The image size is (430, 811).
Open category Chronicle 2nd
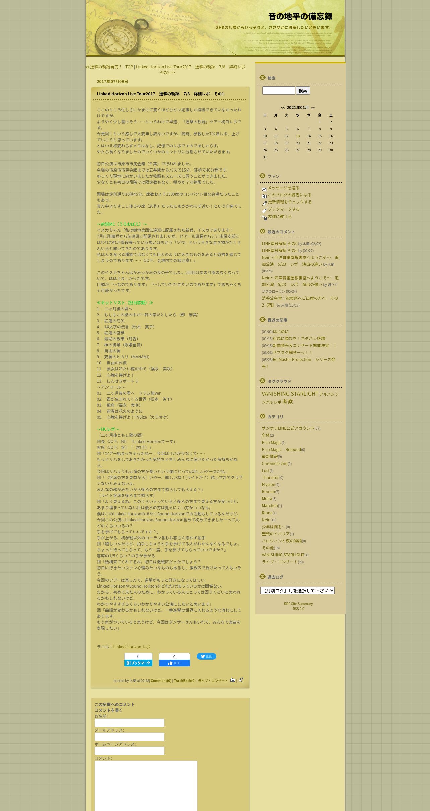(275, 464)
